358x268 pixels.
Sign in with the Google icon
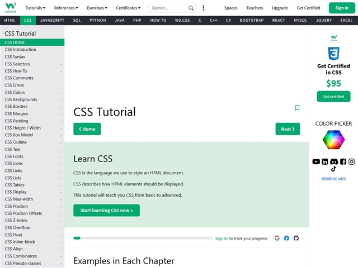pos(277,238)
